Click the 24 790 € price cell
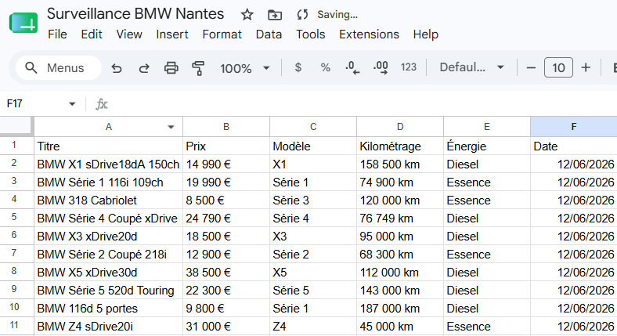This screenshot has height=336, width=617. pos(226,219)
